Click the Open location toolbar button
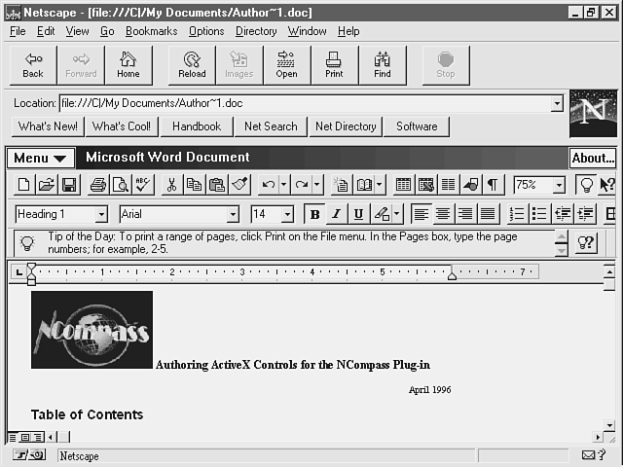This screenshot has height=467, width=623. click(x=286, y=65)
